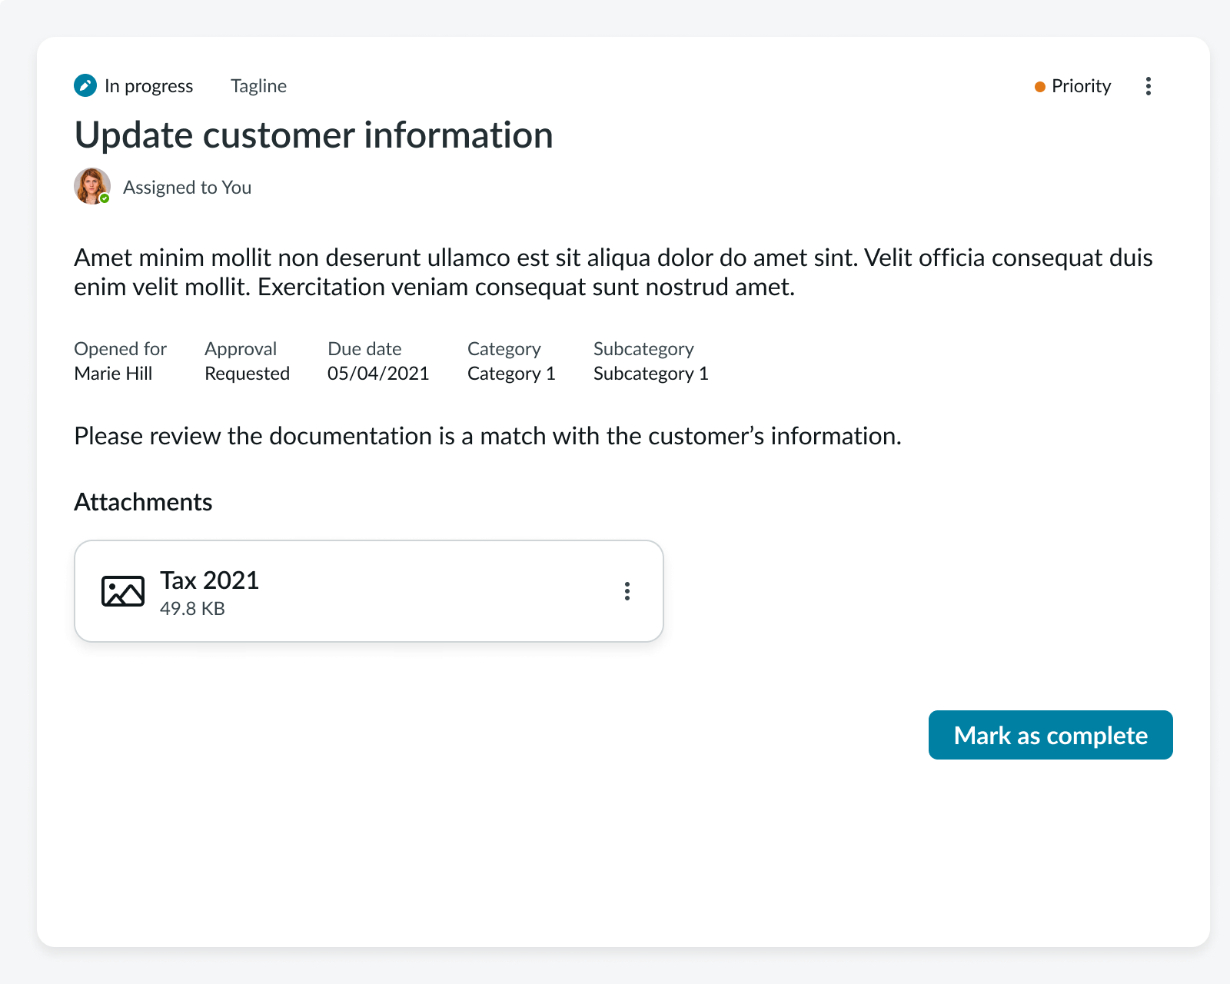
Task: Click the orange Priority indicator dot
Action: (x=1039, y=87)
